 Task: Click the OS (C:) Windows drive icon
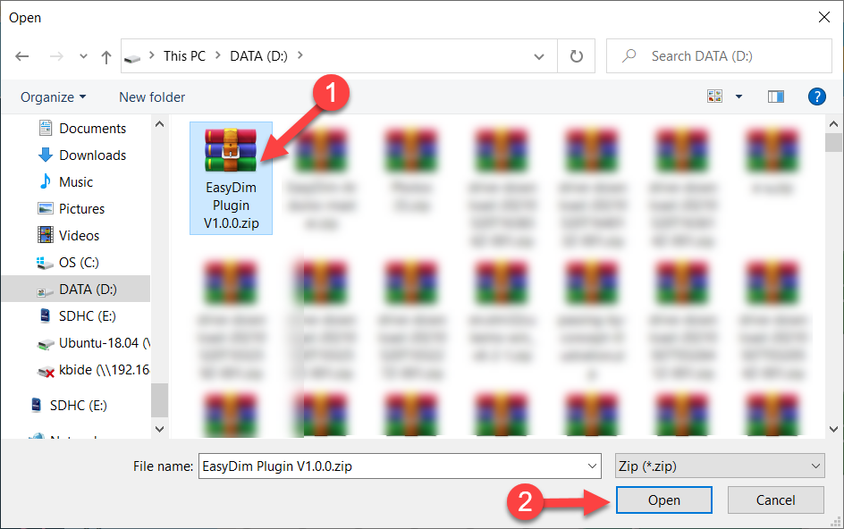click(45, 263)
